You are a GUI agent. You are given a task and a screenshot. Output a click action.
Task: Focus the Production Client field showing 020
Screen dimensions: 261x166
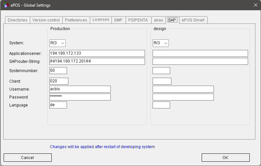pyautogui.click(x=59, y=81)
